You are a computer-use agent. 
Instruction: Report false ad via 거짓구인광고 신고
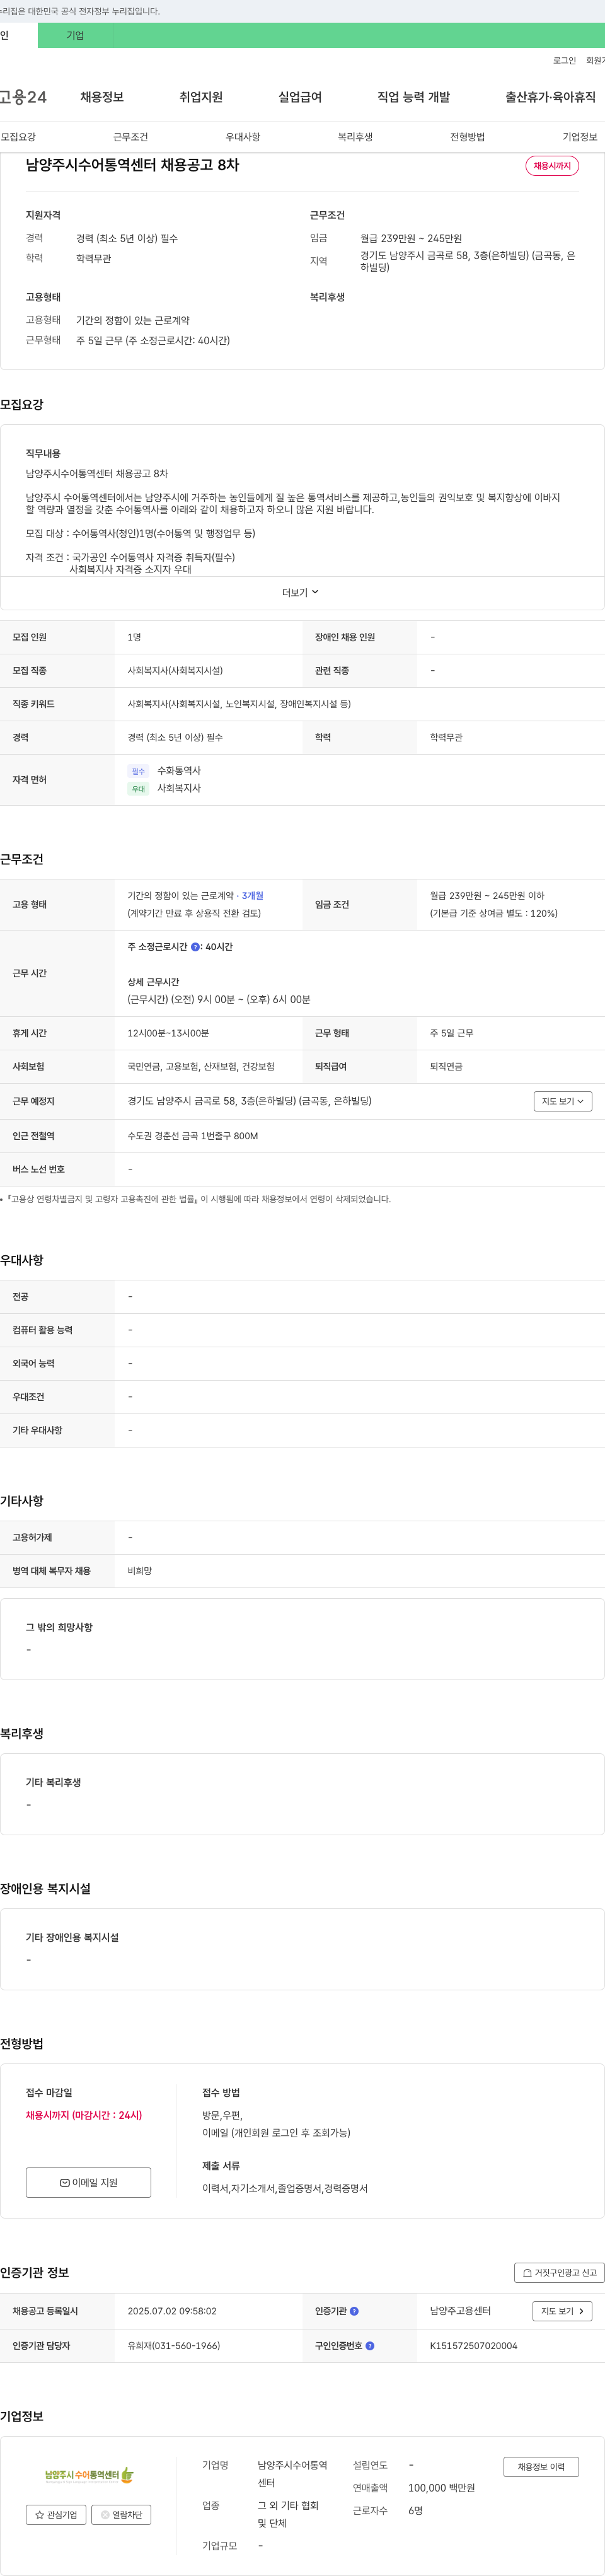(x=560, y=2273)
